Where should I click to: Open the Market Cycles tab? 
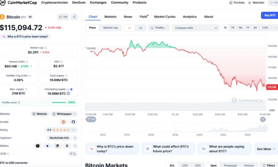(x=165, y=17)
